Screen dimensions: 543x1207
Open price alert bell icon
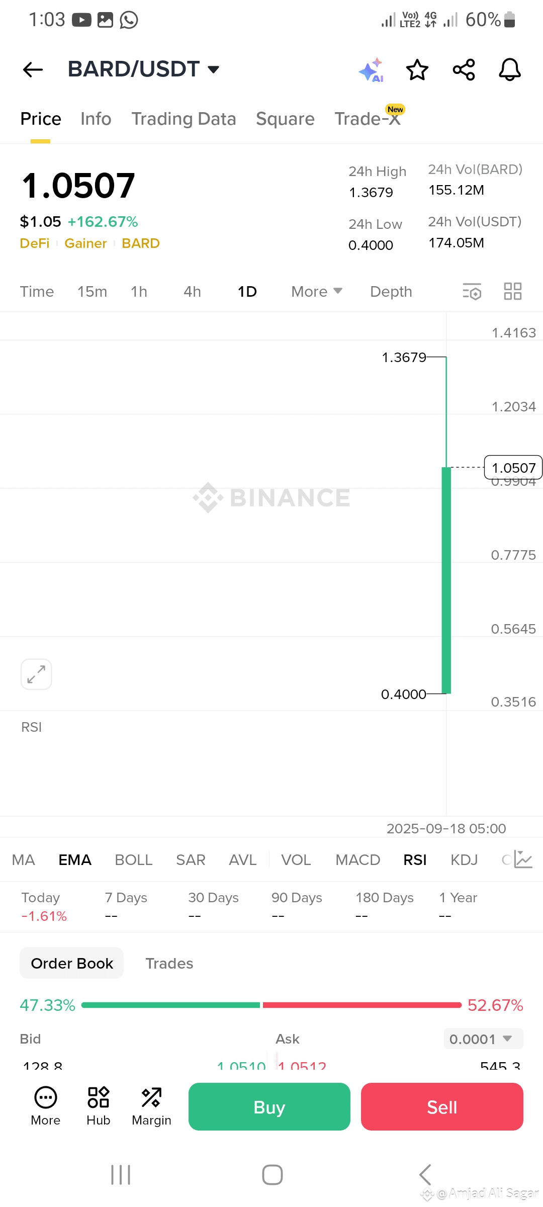point(509,70)
